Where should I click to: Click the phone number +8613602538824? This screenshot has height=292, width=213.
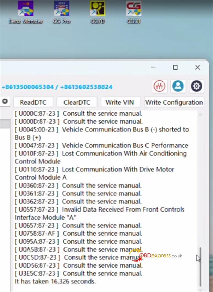86,87
